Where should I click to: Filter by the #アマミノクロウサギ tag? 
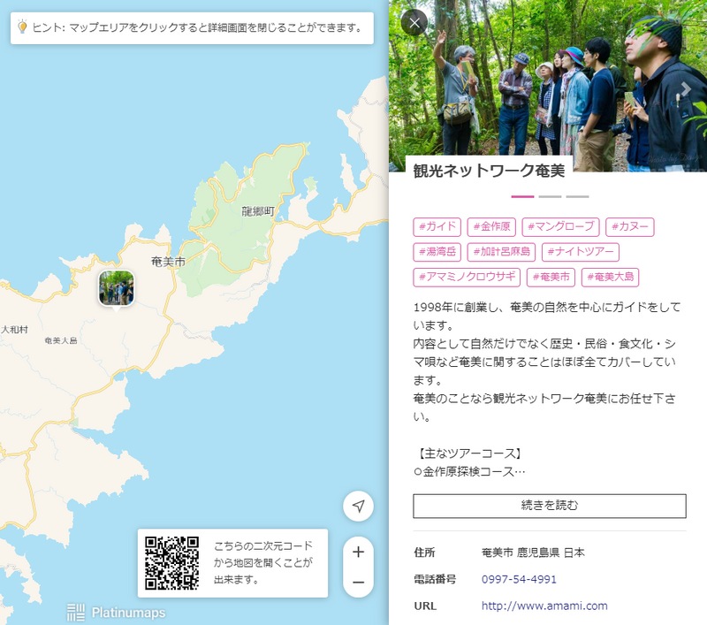point(467,277)
